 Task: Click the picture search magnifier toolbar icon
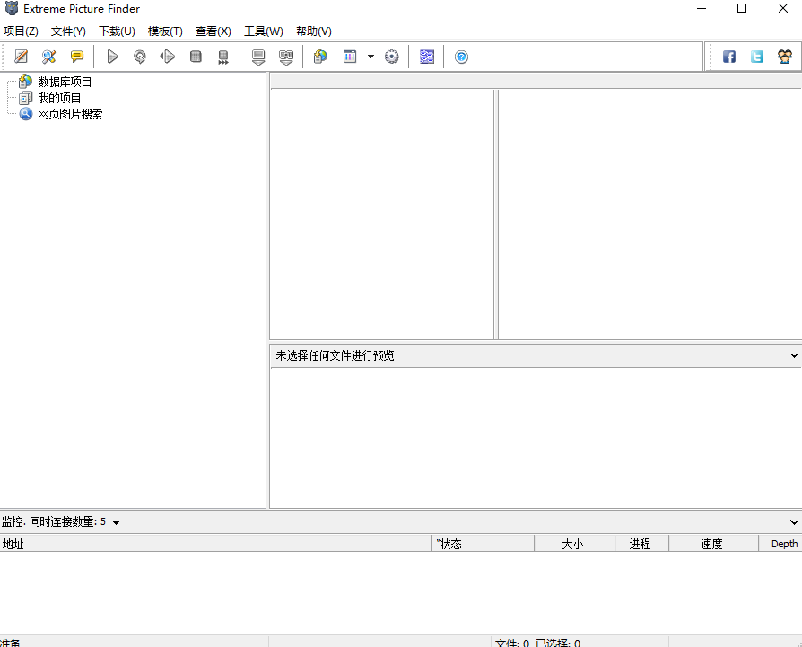tap(49, 57)
